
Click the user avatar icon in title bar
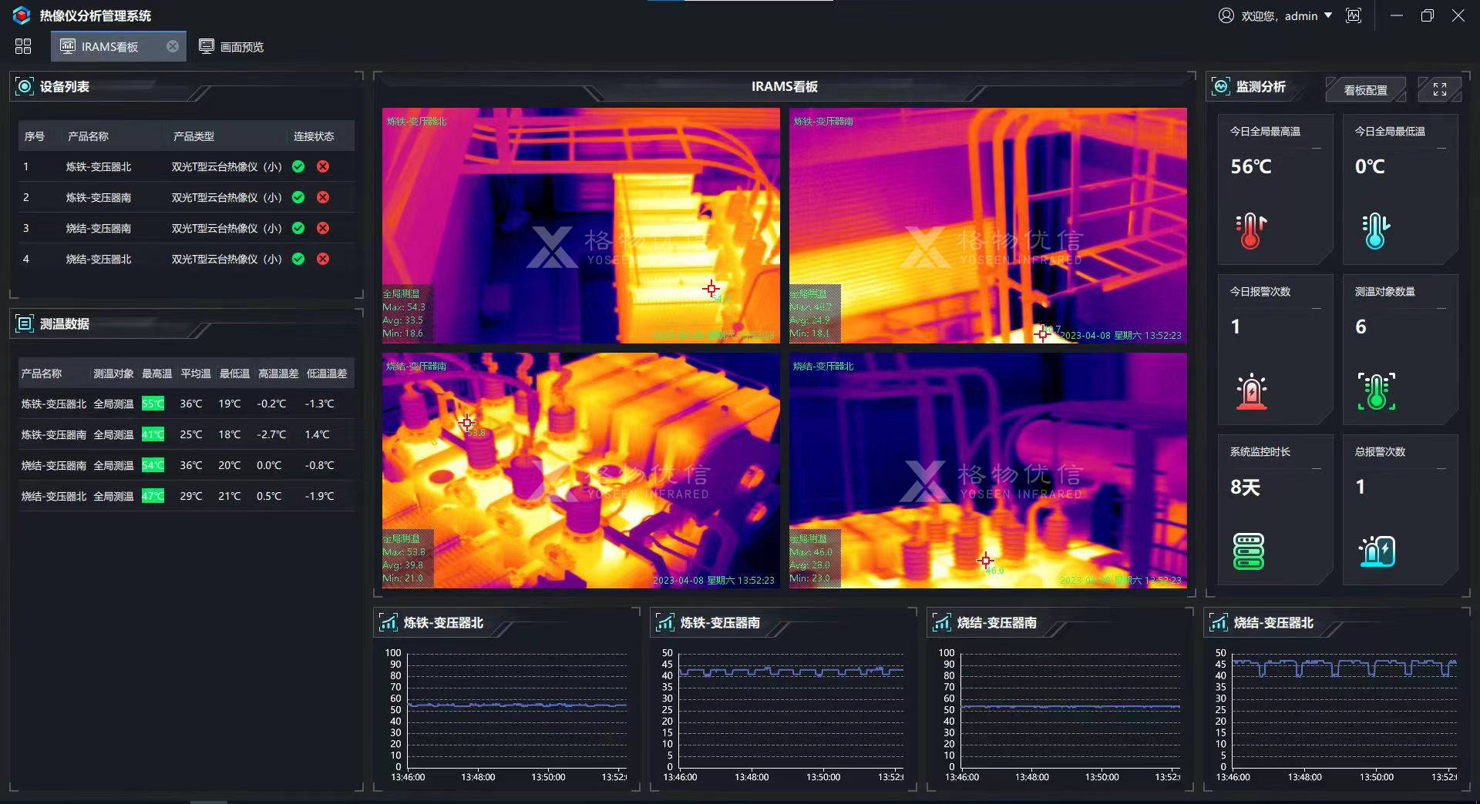(x=1226, y=15)
